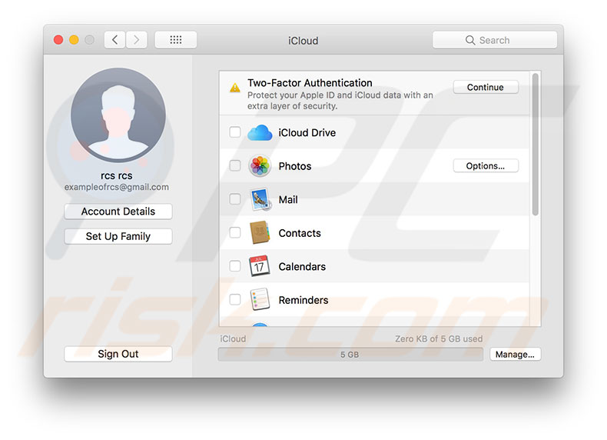Click the yellow warning triangle icon
The width and height of the screenshot is (607, 440).
click(234, 88)
